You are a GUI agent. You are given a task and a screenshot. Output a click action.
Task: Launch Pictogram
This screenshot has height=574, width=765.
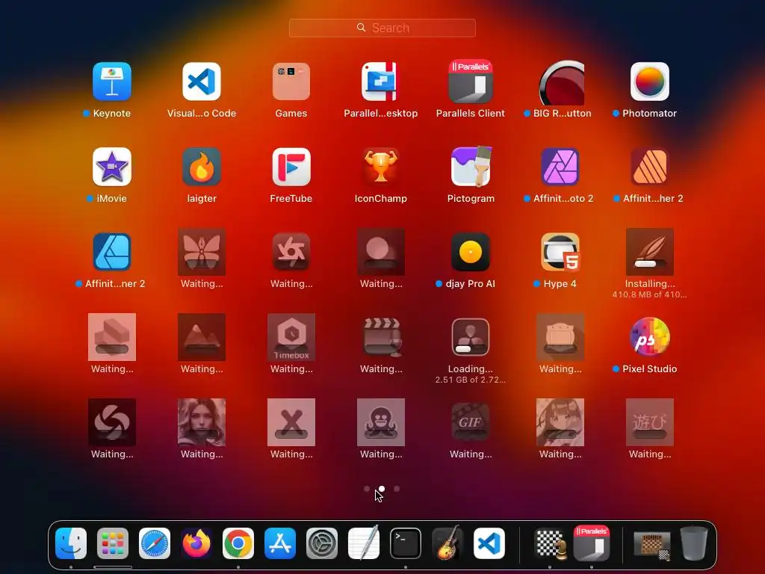(x=471, y=167)
